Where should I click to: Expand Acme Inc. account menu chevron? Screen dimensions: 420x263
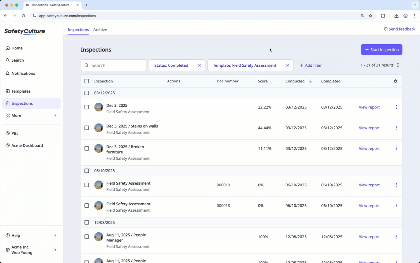tap(55, 250)
